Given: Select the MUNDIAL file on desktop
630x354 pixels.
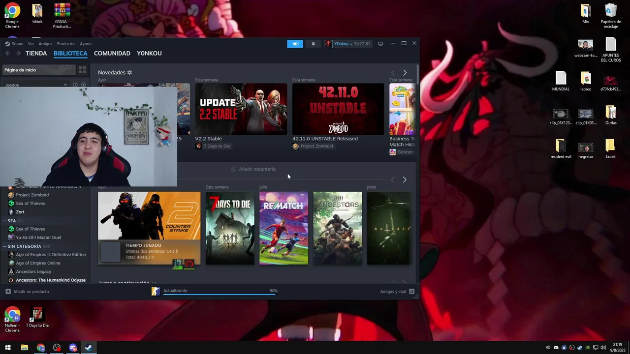Looking at the screenshot, I should [561, 81].
